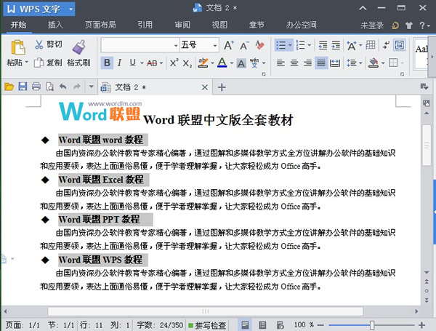The image size is (436, 331).
Task: Click the zoom slider handle
Action: click(372, 324)
